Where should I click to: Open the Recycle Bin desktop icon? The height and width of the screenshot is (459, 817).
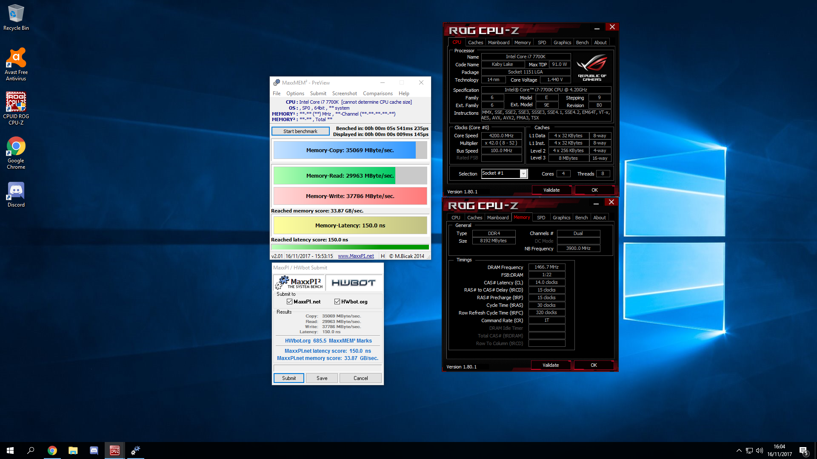click(x=16, y=17)
